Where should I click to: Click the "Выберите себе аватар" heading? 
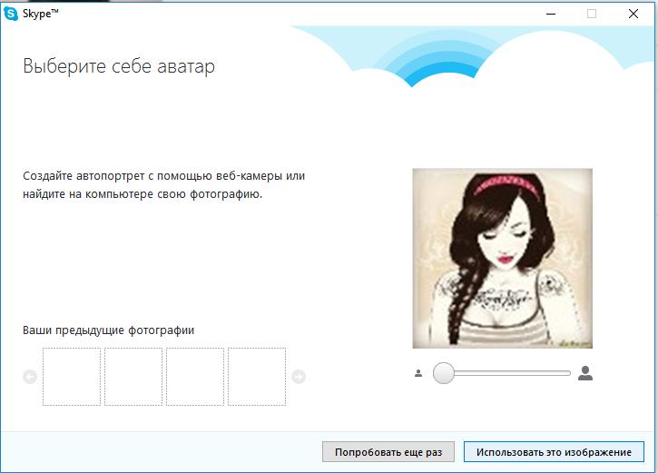[119, 67]
